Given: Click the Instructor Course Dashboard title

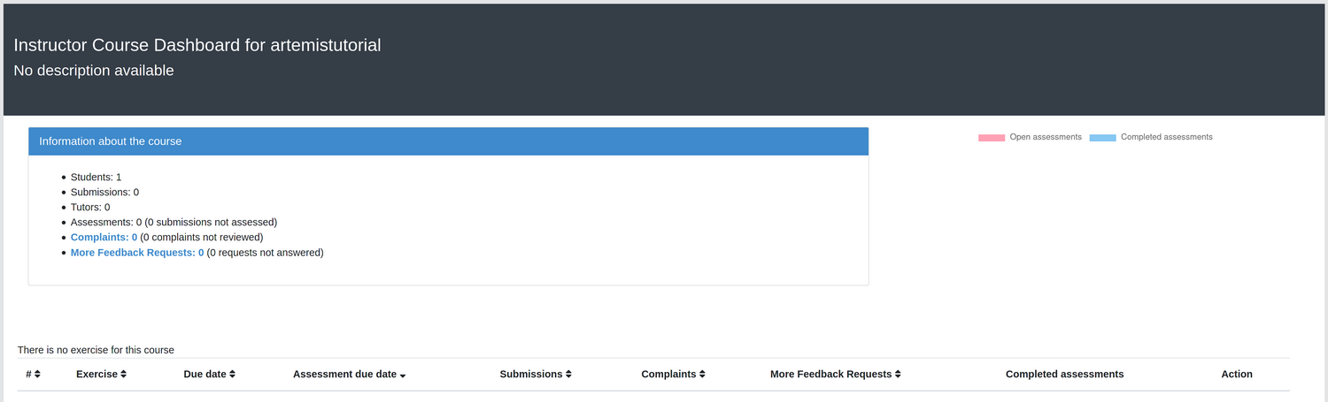Looking at the screenshot, I should point(197,45).
